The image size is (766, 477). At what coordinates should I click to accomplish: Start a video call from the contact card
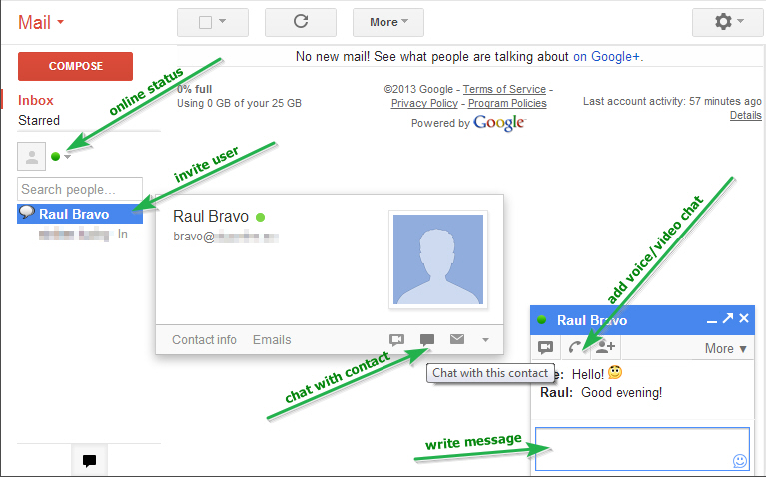click(x=396, y=339)
